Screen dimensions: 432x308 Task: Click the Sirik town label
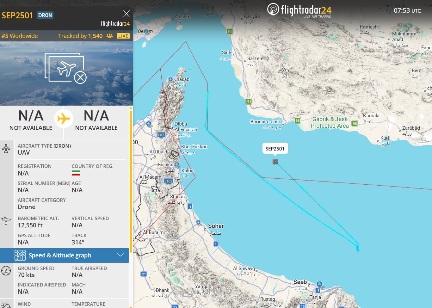pyautogui.click(x=227, y=52)
